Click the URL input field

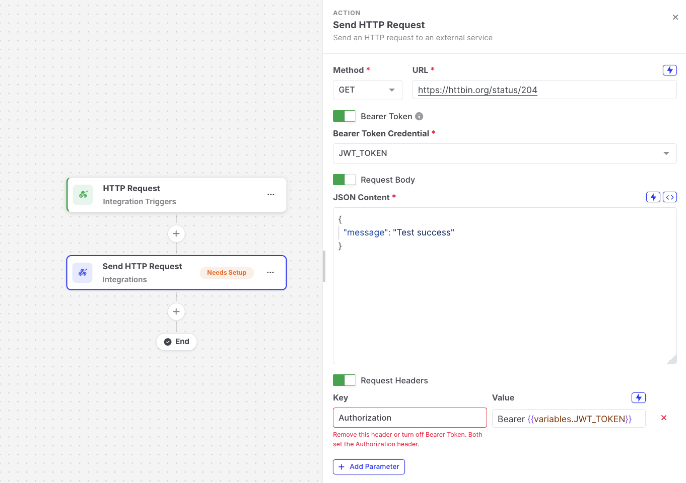point(544,90)
